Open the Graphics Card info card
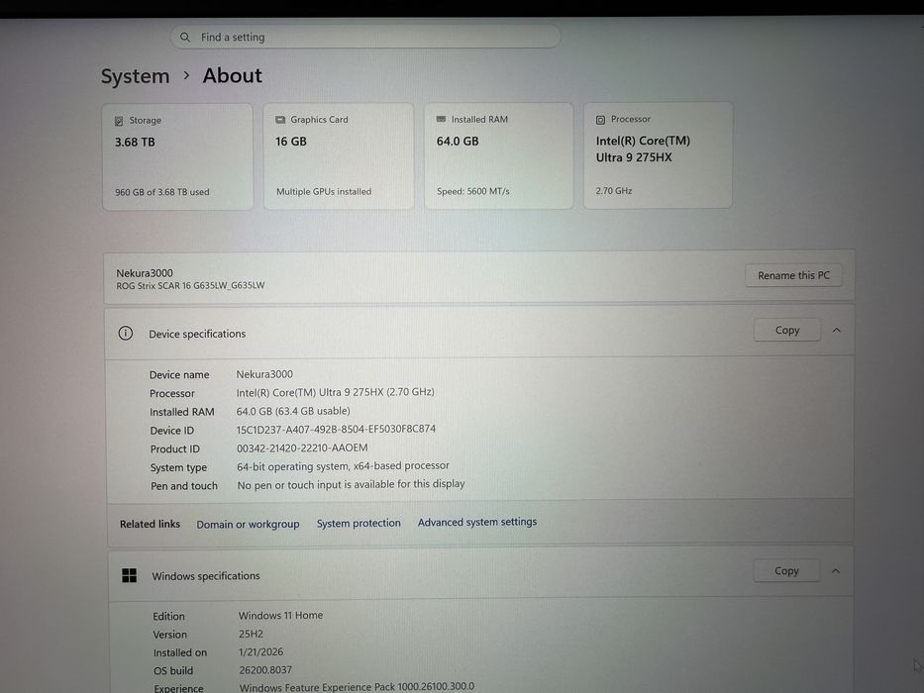924x693 pixels. [339, 156]
